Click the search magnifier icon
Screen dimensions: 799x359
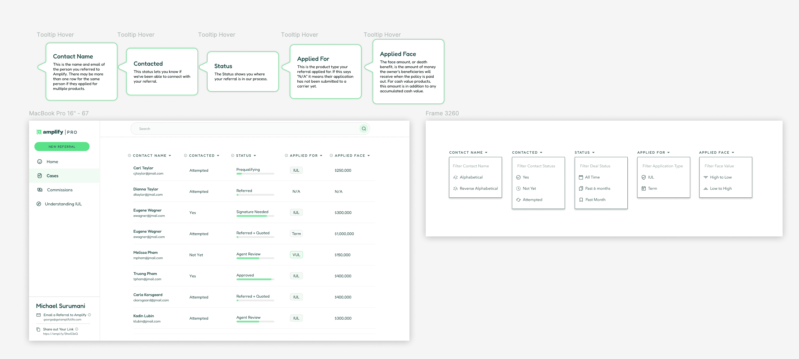coord(364,129)
